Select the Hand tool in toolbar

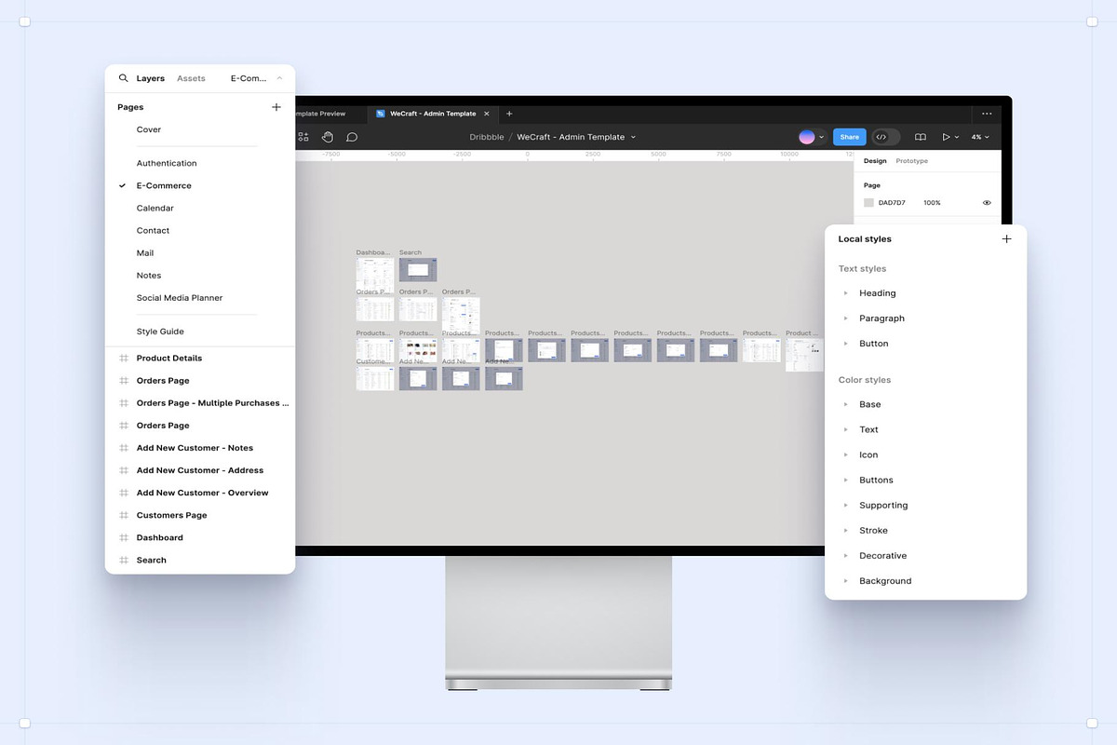tap(328, 137)
